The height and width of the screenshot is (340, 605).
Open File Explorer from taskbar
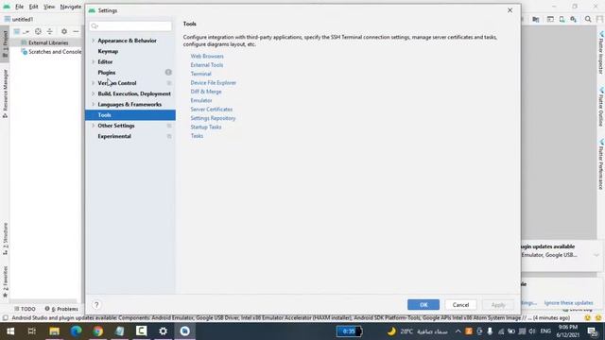pos(54,331)
